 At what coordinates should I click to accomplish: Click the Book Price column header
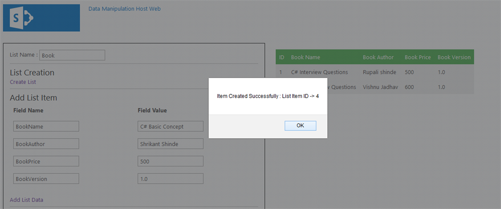(417, 57)
